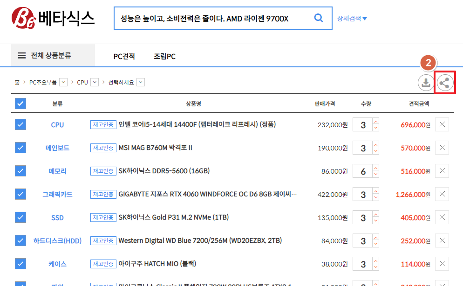Screen dimensions: 463x286
Task: Open the PC견적 tab
Action: (124, 56)
